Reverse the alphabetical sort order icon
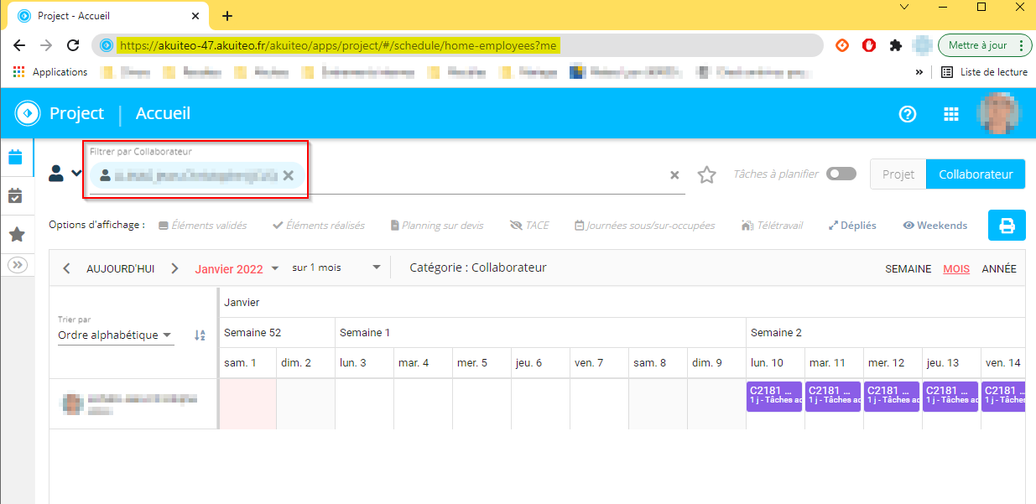The width and height of the screenshot is (1036, 504). click(x=200, y=335)
